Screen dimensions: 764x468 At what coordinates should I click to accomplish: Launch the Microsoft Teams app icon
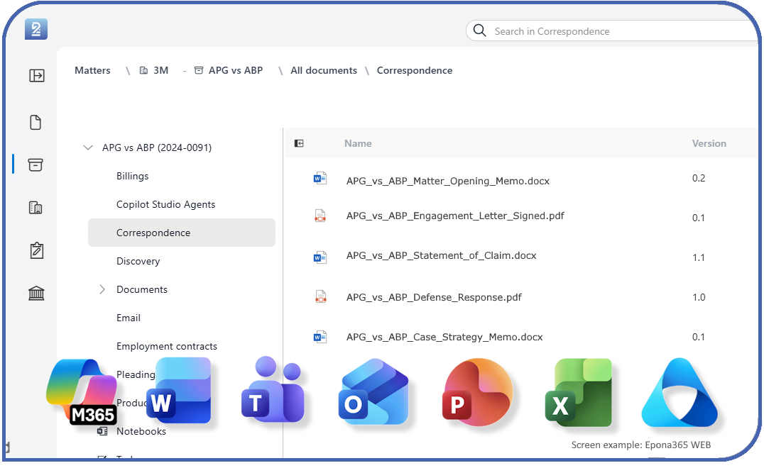(x=273, y=389)
